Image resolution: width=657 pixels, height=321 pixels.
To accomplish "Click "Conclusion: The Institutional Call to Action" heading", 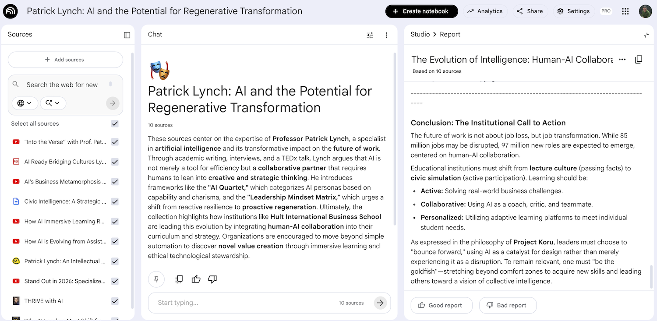I will (x=488, y=123).
